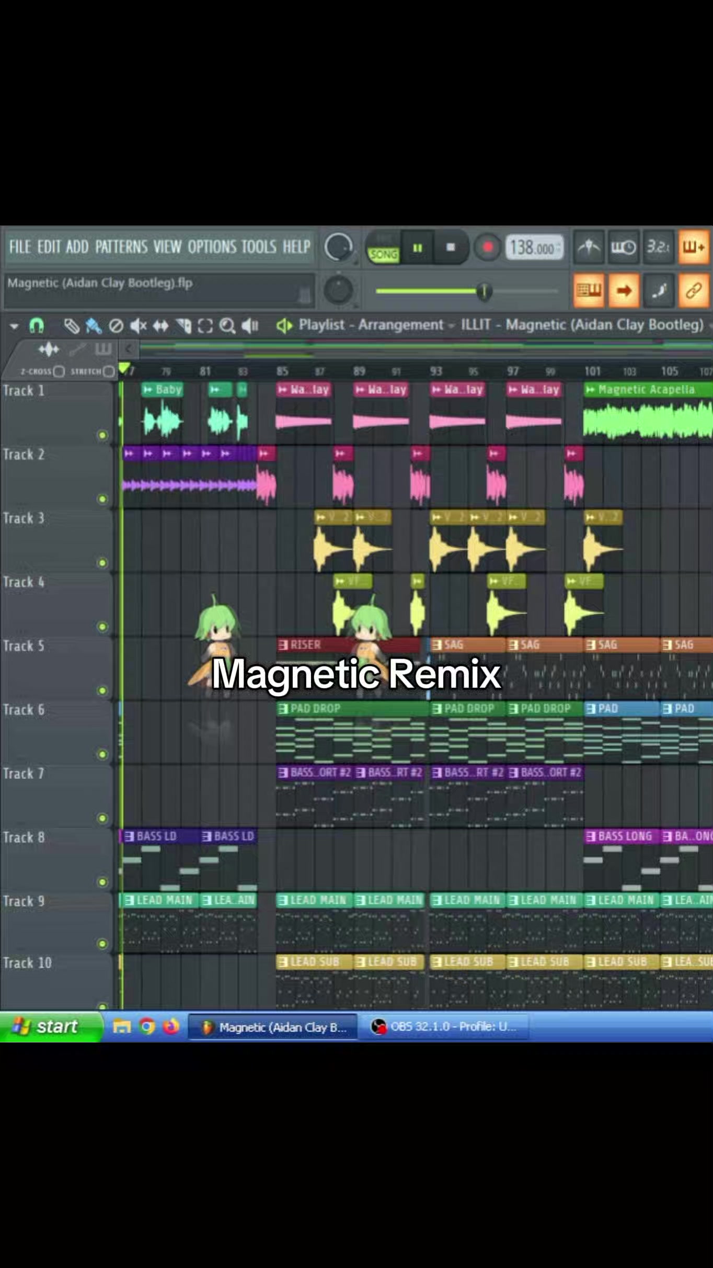
Task: Mute Track 7 using its green LED
Action: 102,818
